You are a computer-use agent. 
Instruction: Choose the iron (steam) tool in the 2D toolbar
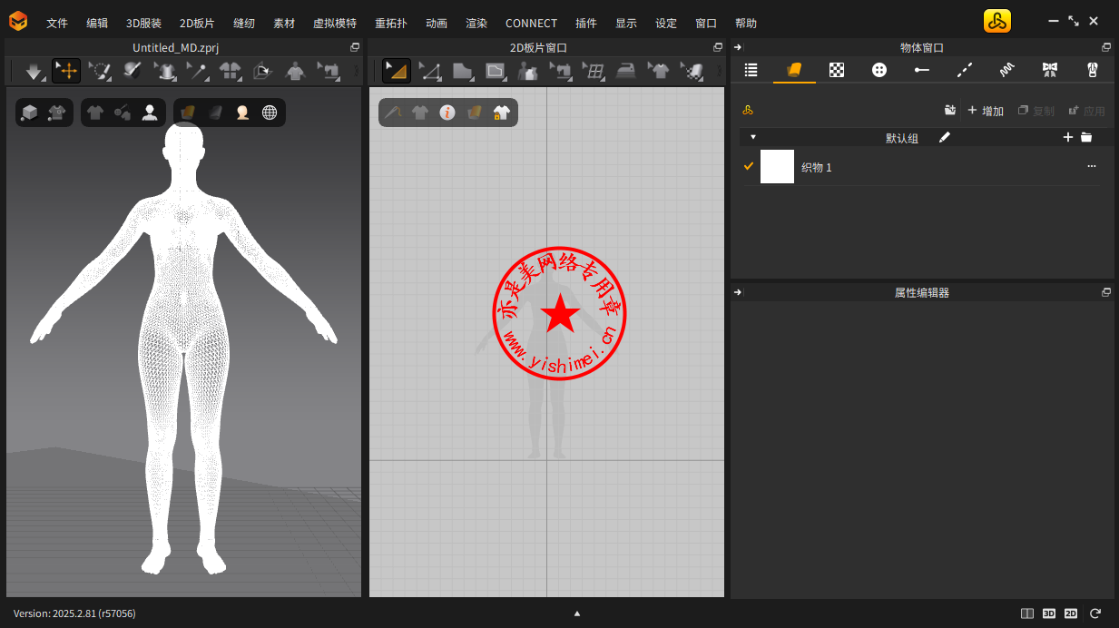pos(626,70)
